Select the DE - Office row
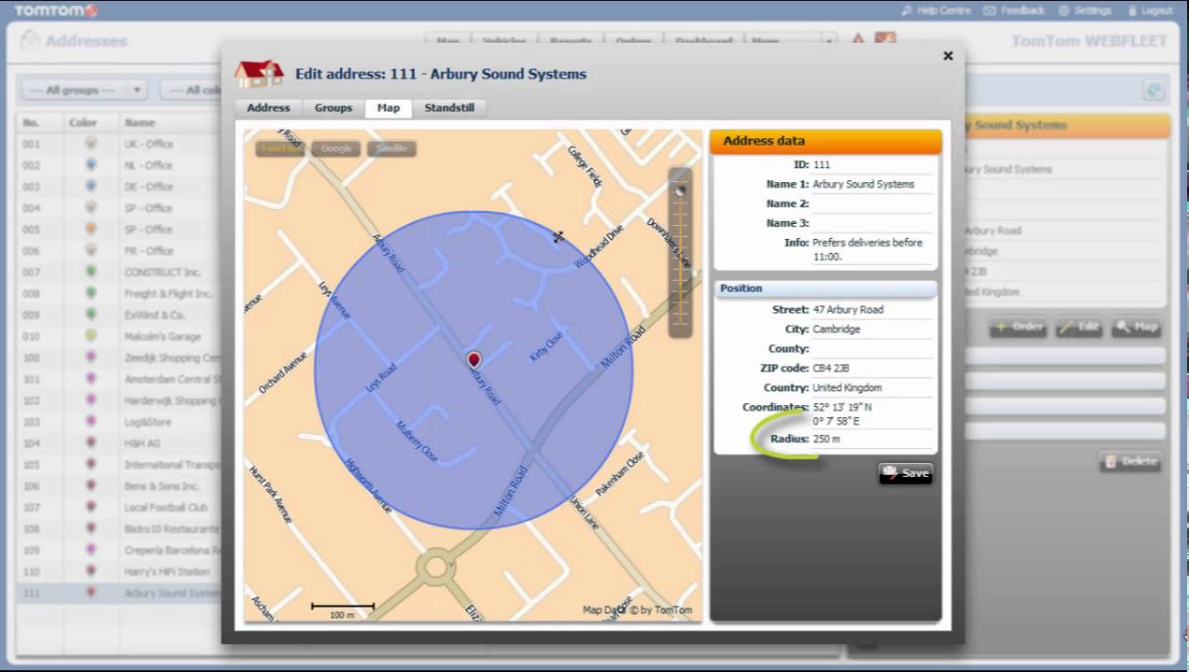Screen dimensions: 1189x672 click(120, 187)
